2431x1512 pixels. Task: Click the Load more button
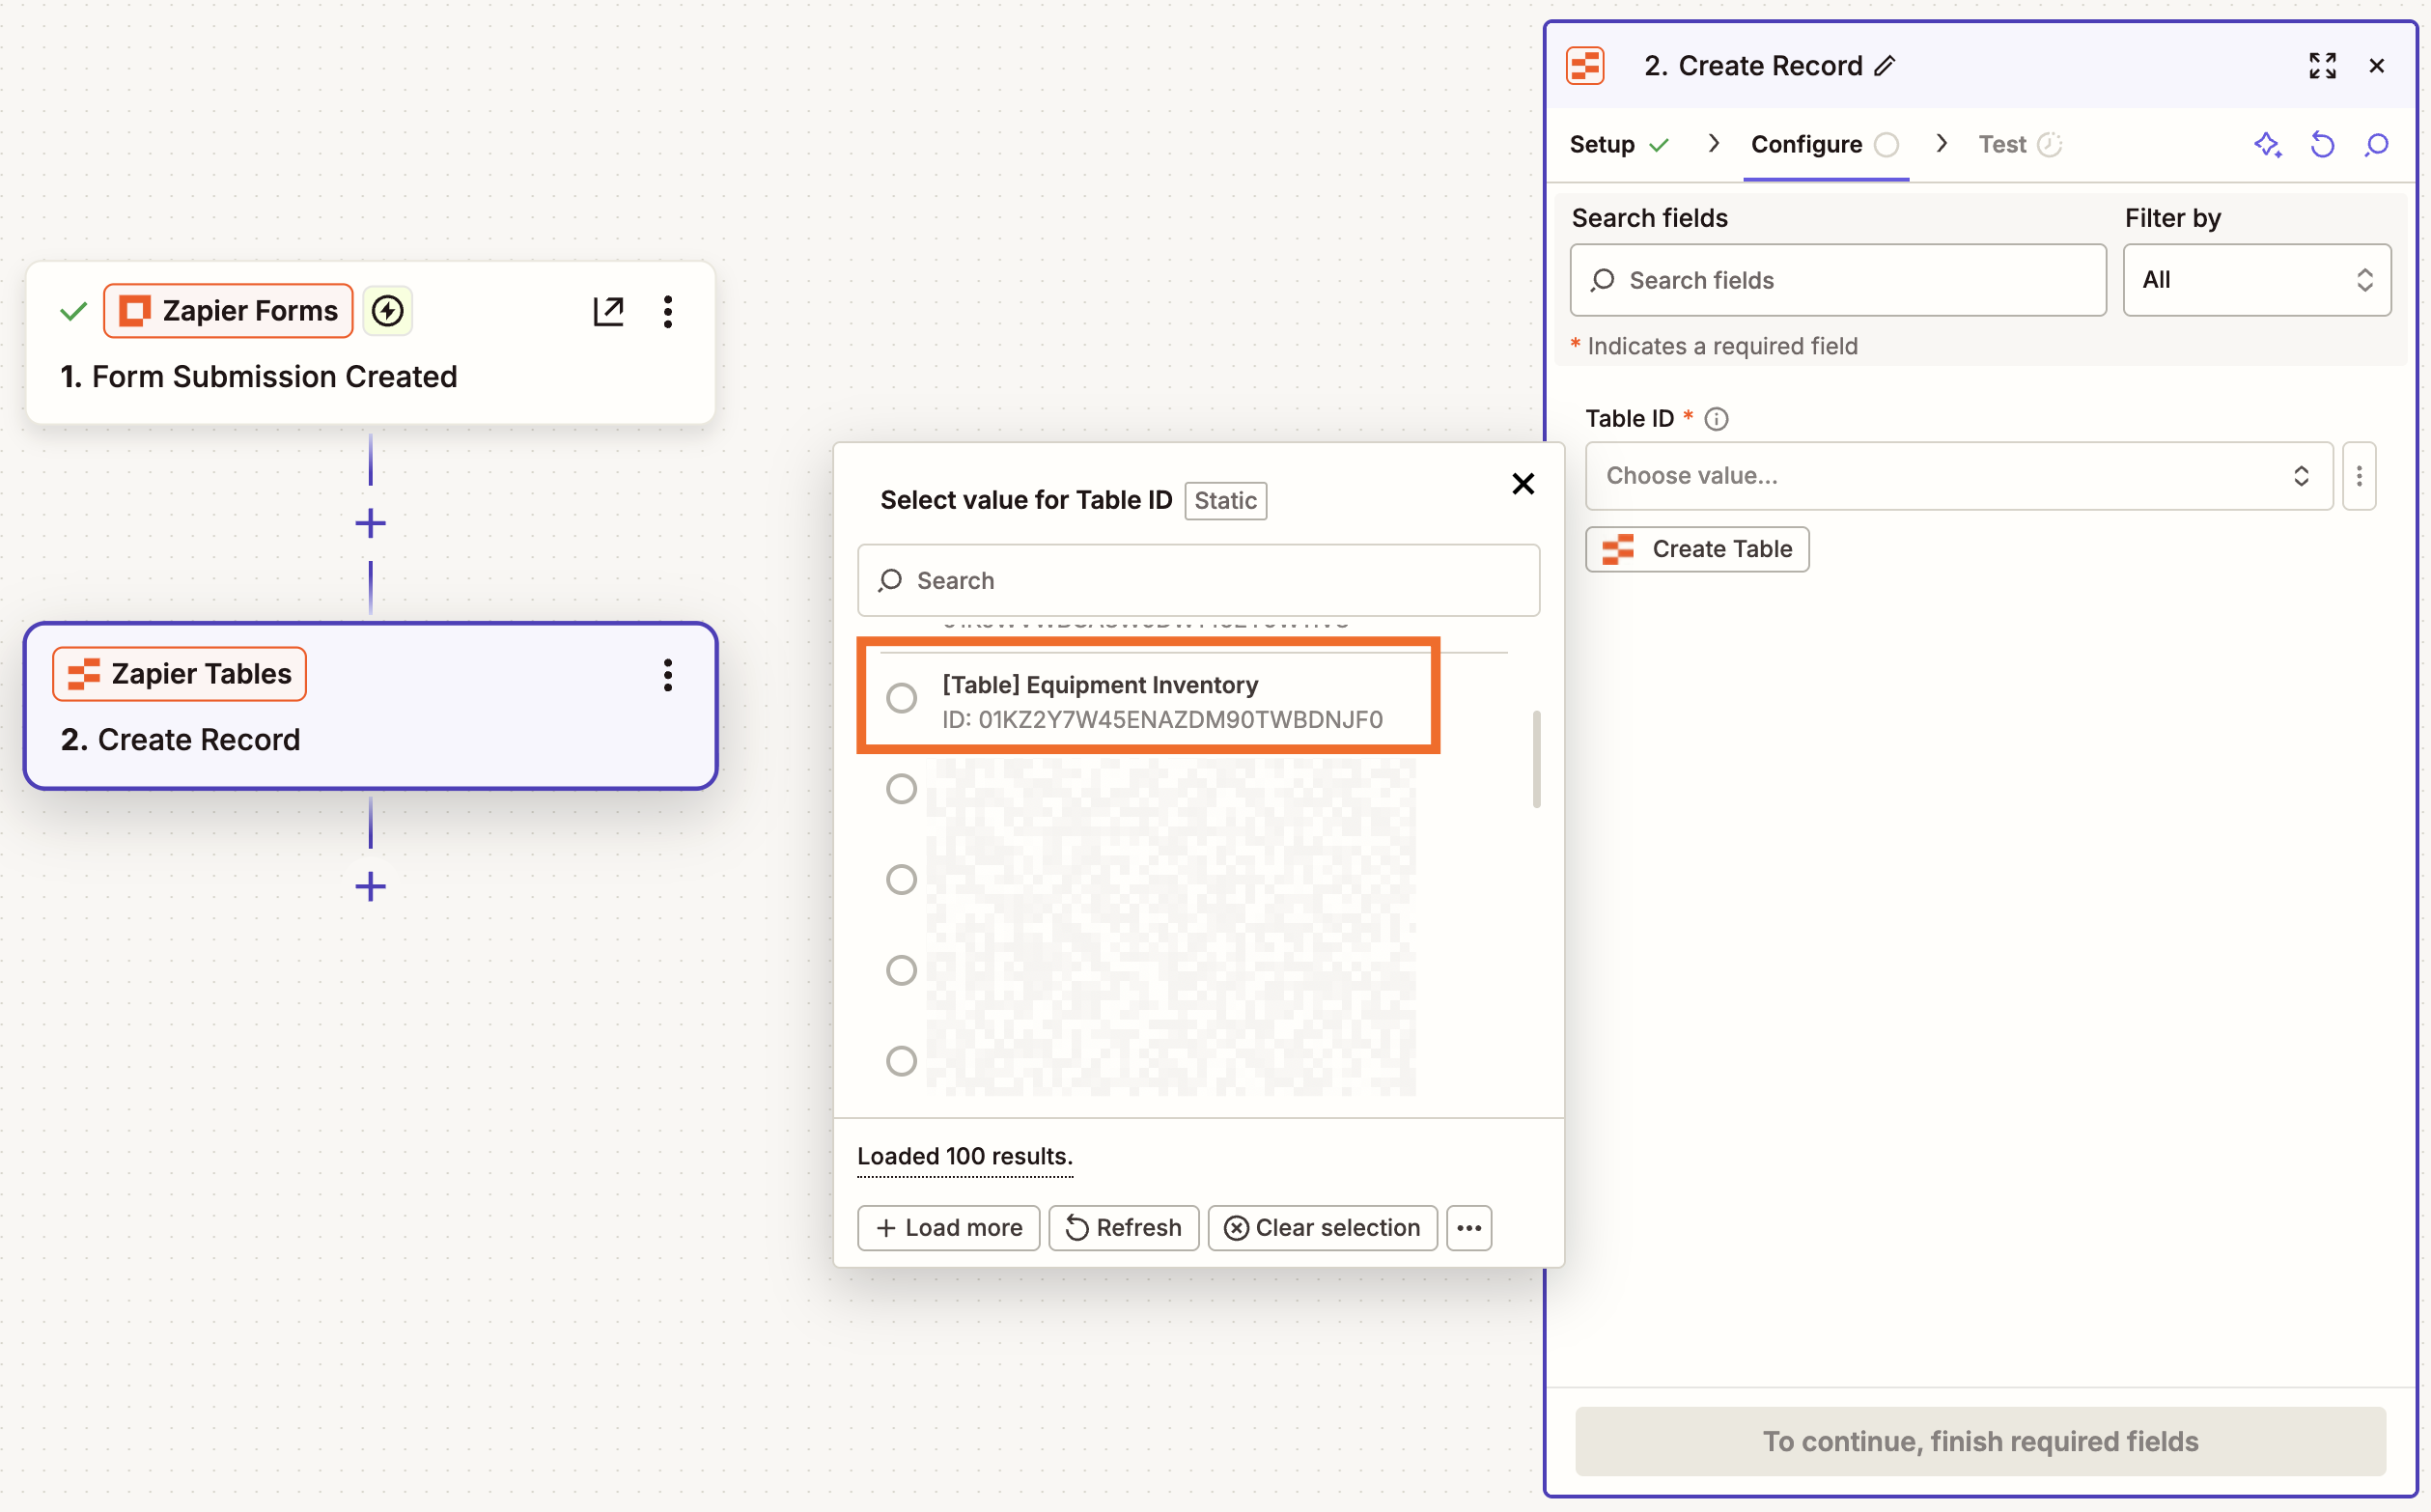[x=948, y=1228]
